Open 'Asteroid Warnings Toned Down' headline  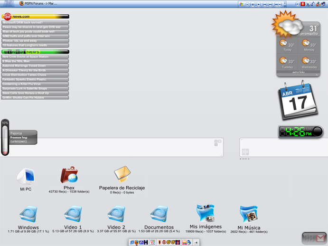35,66
